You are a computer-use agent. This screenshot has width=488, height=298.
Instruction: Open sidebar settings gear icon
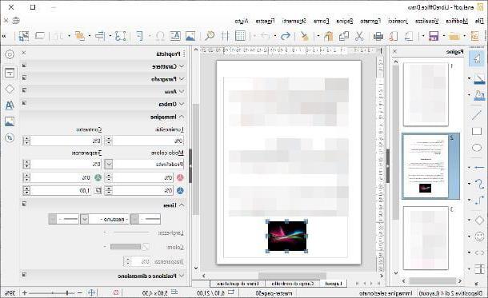coord(10,54)
